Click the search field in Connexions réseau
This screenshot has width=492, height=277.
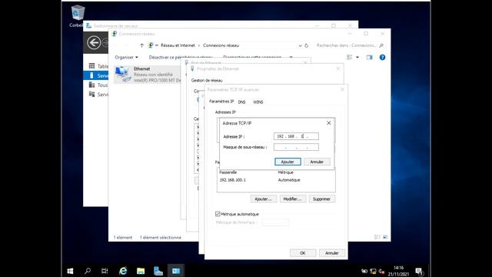coord(350,45)
